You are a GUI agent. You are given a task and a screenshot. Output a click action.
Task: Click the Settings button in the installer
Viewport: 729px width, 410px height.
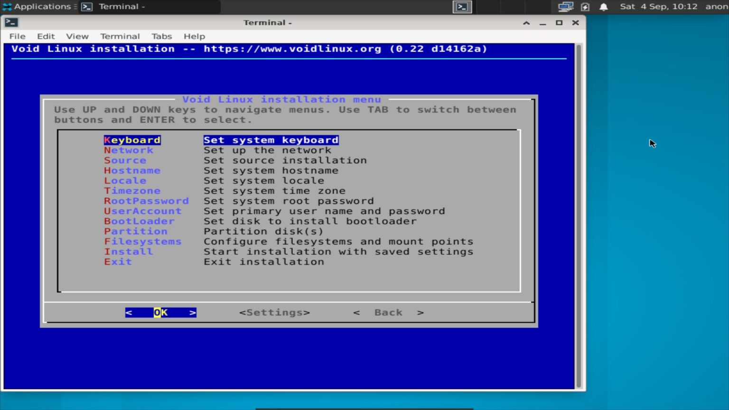(x=274, y=312)
